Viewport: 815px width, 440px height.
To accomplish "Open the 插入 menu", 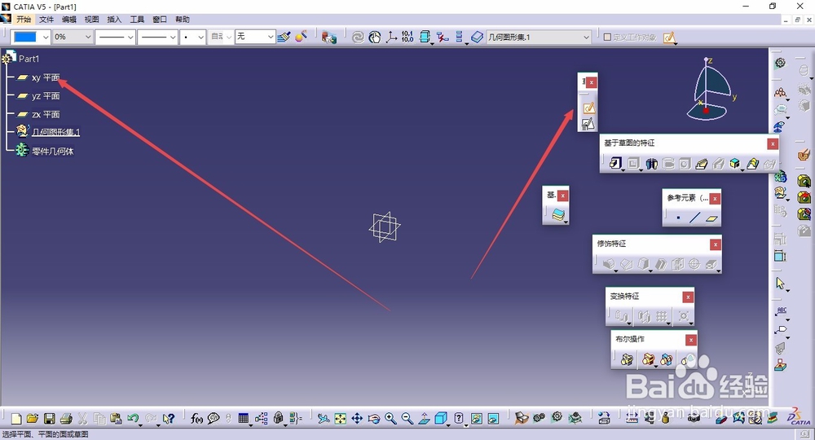I will pos(114,20).
